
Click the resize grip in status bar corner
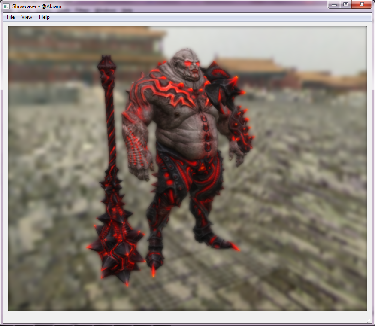(369, 320)
